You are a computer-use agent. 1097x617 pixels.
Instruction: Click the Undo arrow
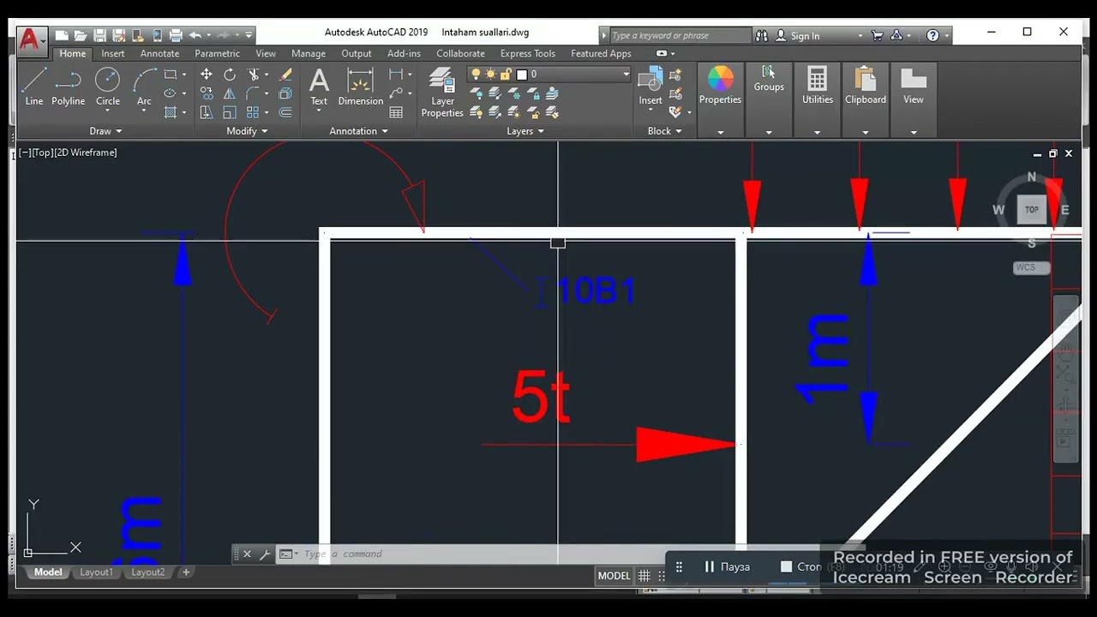coord(195,35)
